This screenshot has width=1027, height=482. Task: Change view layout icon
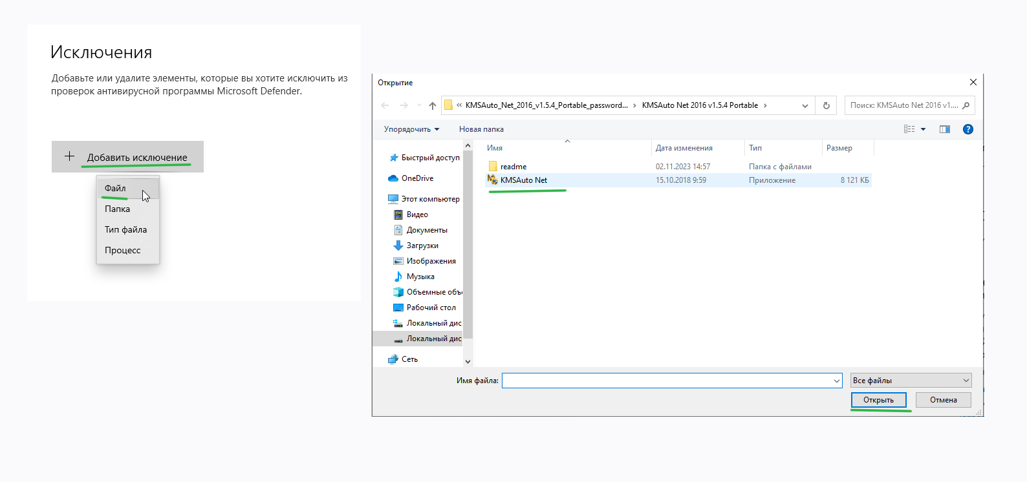(909, 129)
